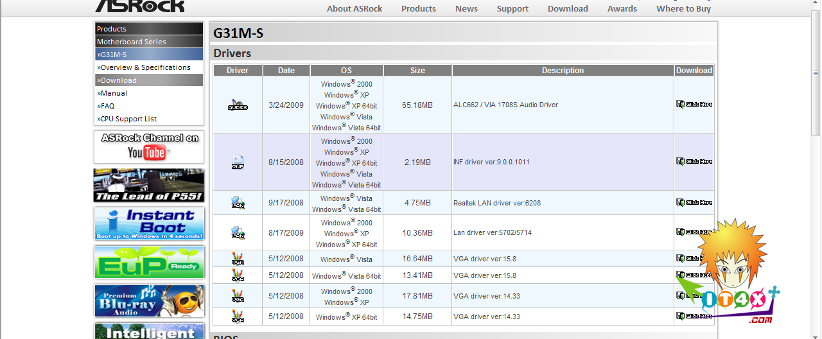Download Realtek LAN driver 6208 Click Here
Viewport: 822px width, 339px height.
[x=694, y=202]
